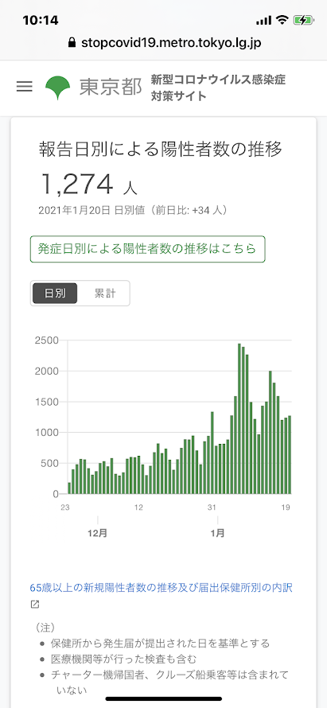Open the hamburger navigation menu
This screenshot has width=327, height=708.
pyautogui.click(x=25, y=87)
